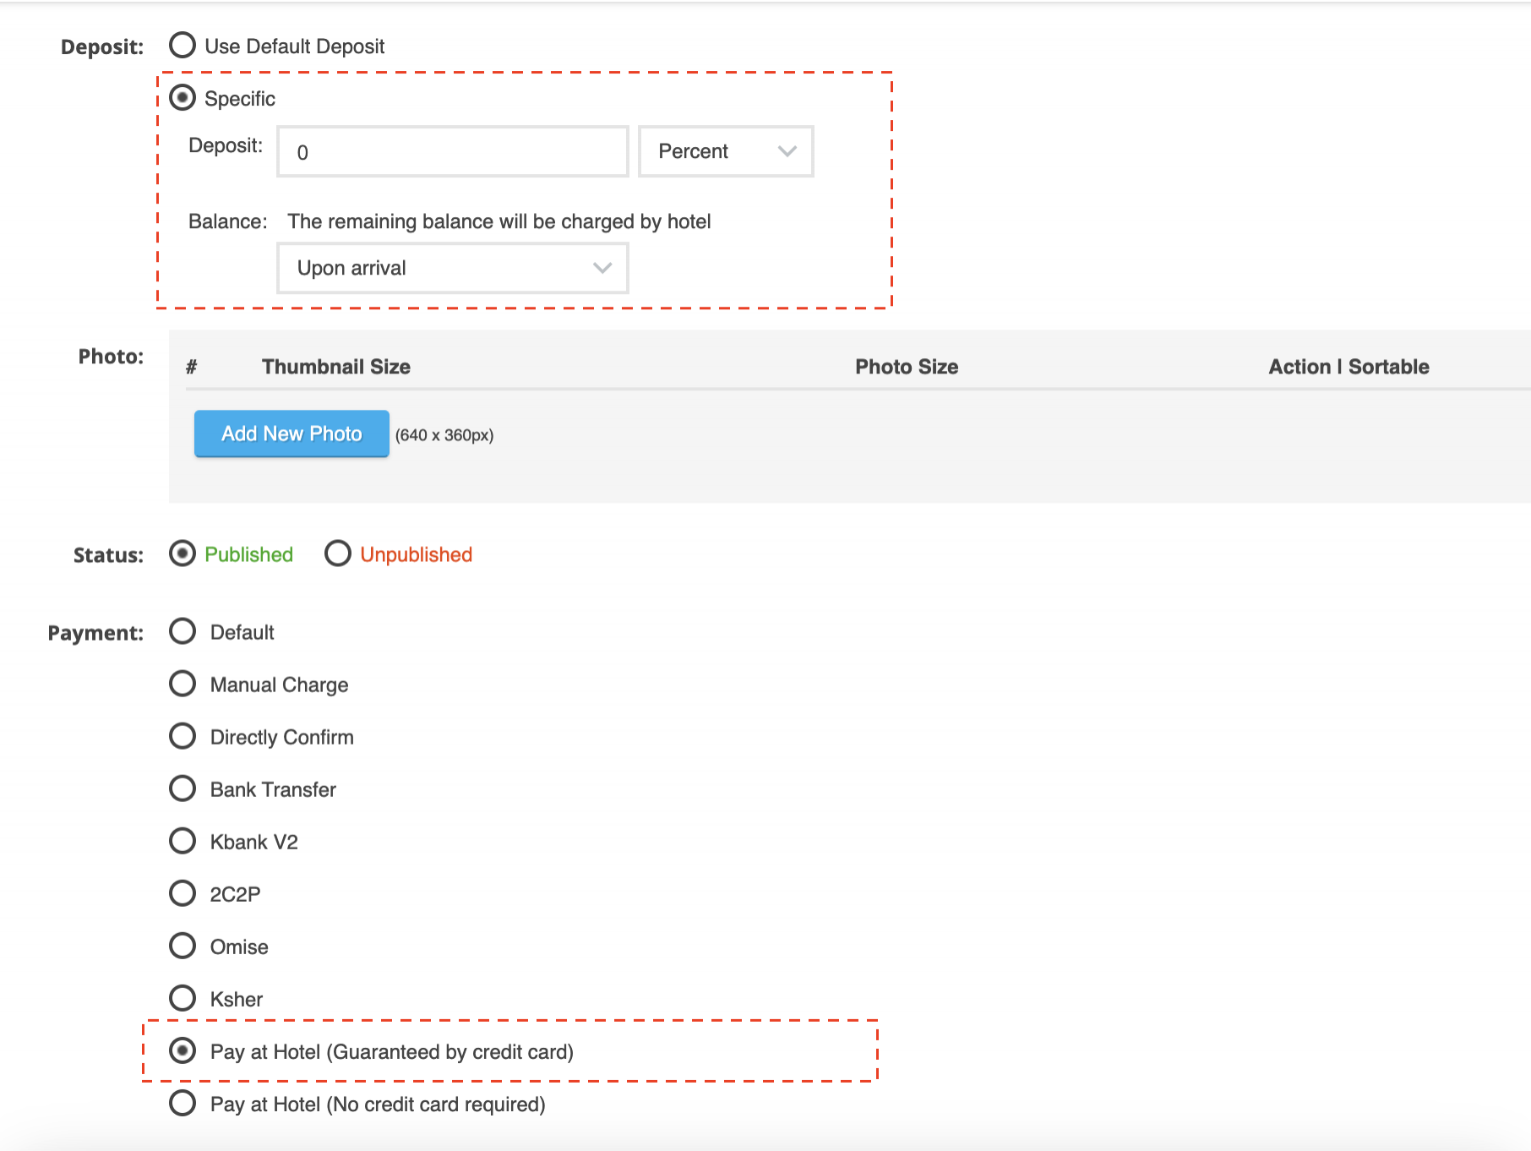The width and height of the screenshot is (1531, 1151).
Task: Click the Thumbnail Size column header
Action: pyautogui.click(x=335, y=367)
